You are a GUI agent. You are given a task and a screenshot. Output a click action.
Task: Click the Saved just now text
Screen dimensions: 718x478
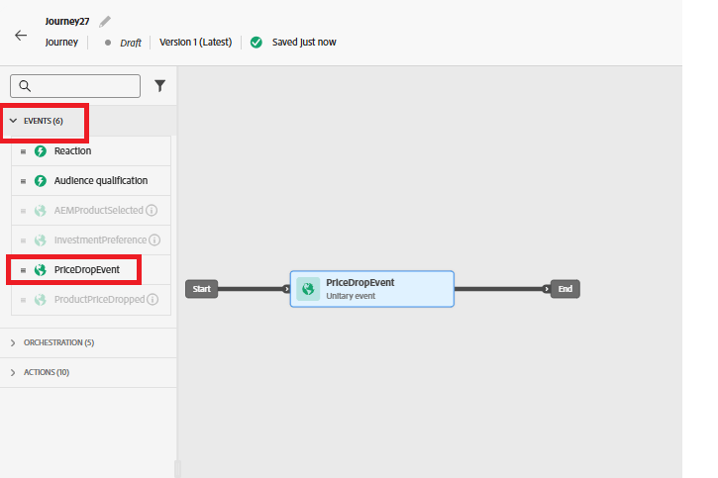[304, 43]
